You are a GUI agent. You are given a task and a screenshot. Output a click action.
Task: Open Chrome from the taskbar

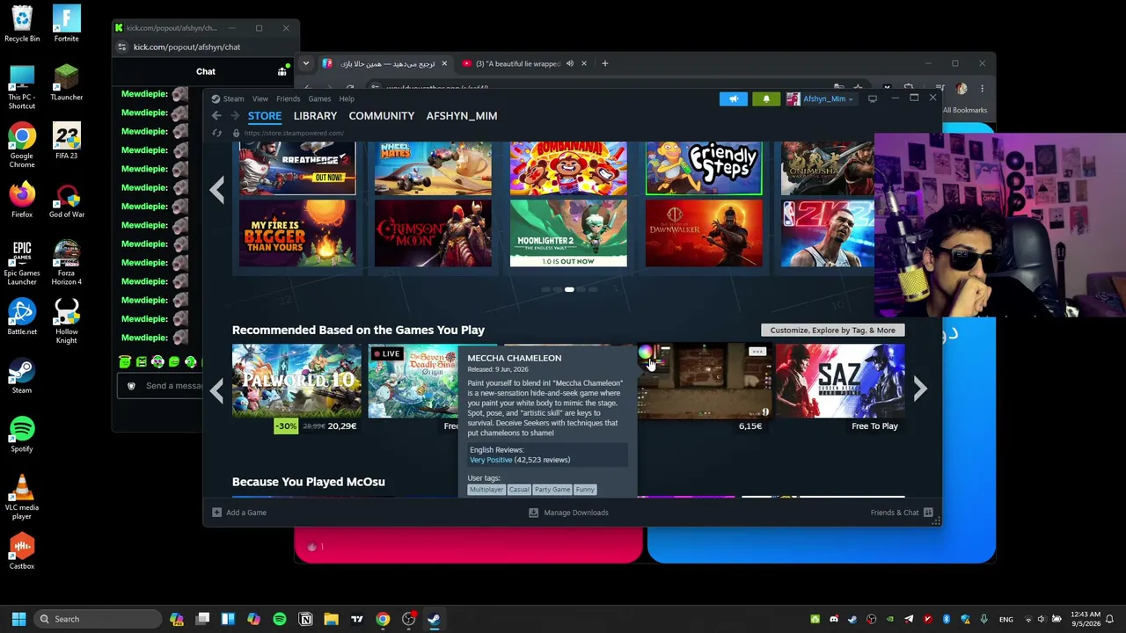383,619
